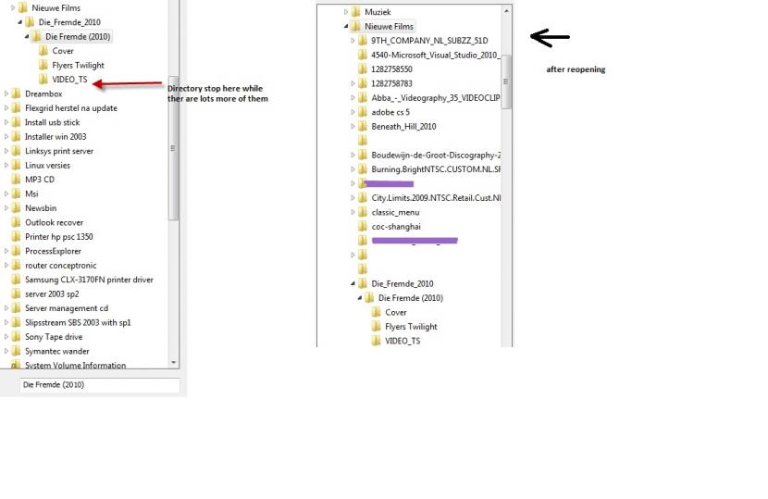Expand the router conceptronic folder
768x499 pixels.
pos(6,265)
